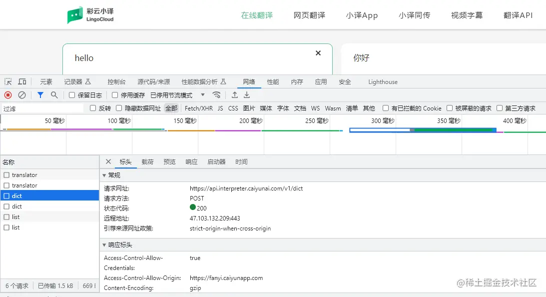
Task: Filter requests by Fetch/XHR
Action: point(198,108)
